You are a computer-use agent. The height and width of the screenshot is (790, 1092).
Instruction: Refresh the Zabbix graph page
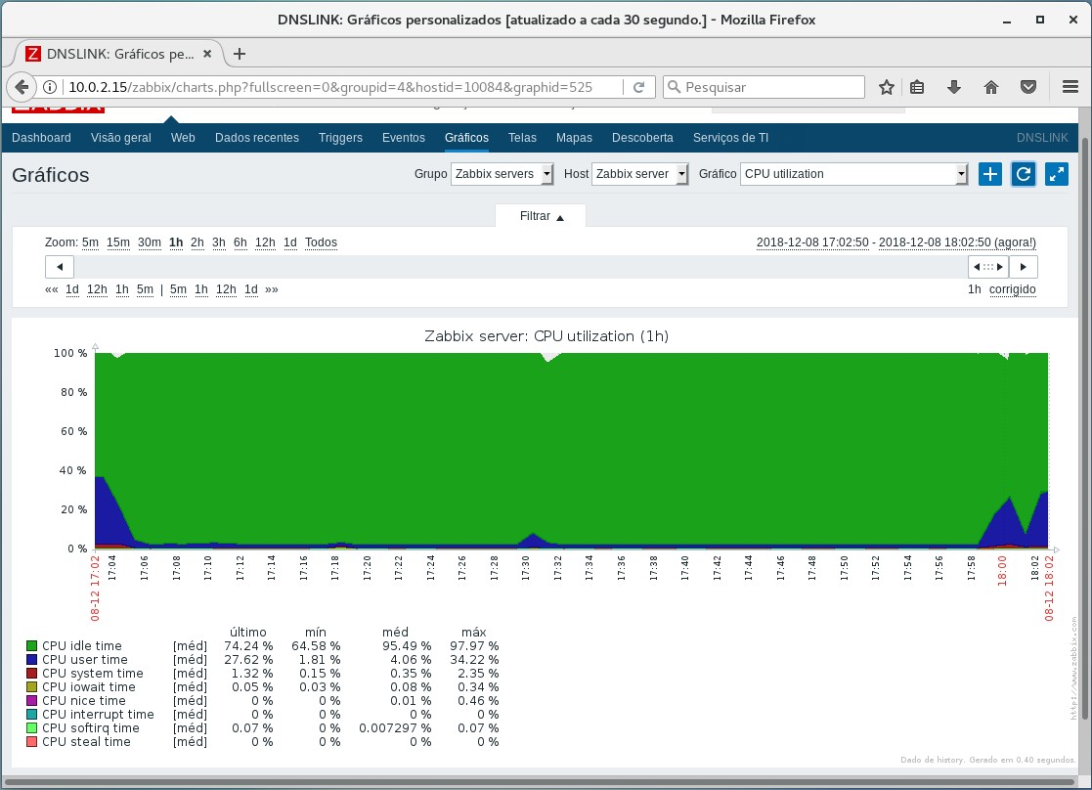[x=1023, y=174]
